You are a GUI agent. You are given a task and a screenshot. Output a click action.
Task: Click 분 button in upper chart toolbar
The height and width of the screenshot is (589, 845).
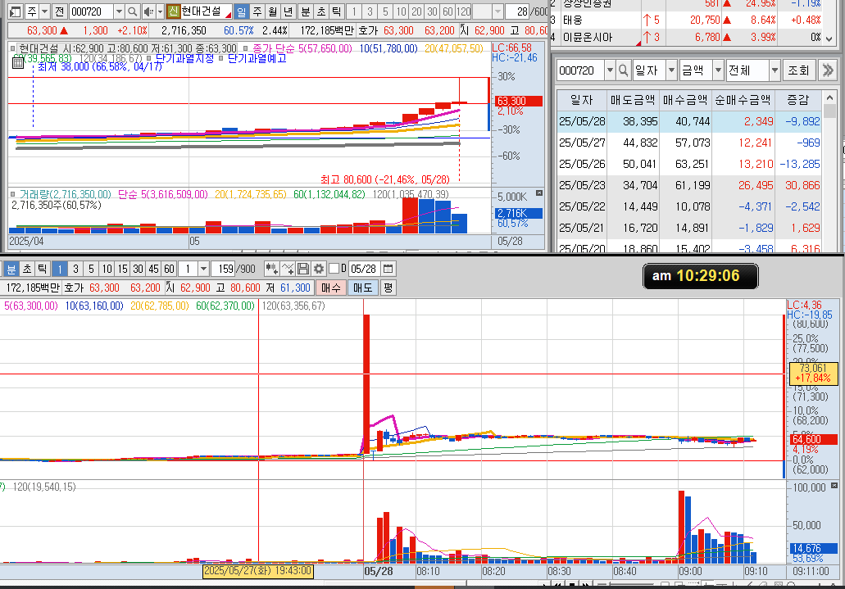pyautogui.click(x=306, y=11)
